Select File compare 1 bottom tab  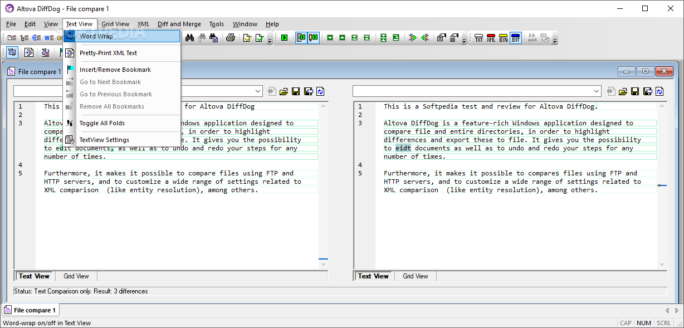[31, 310]
